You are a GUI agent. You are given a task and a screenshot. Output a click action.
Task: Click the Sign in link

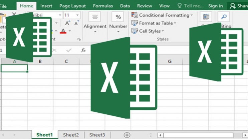click(215, 6)
